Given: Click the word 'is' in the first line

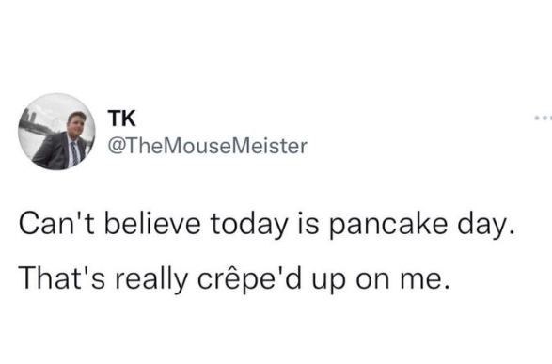Looking at the screenshot, I should (x=308, y=224).
